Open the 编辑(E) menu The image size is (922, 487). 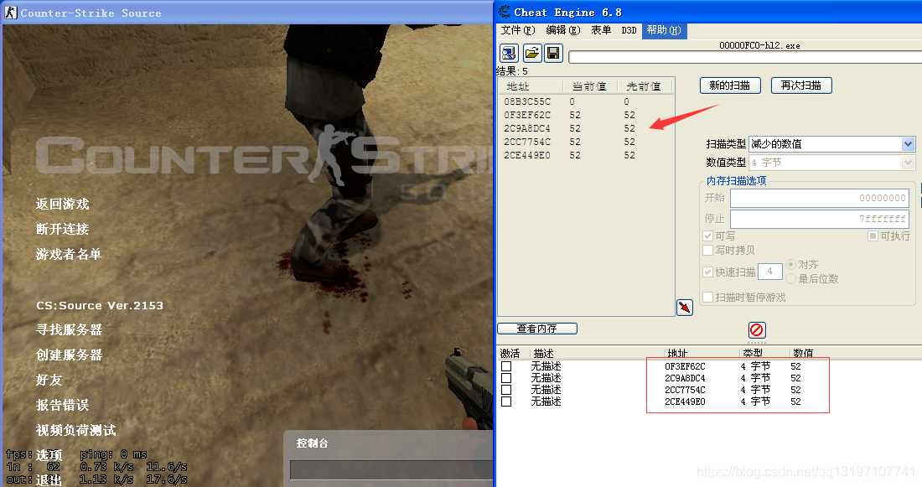[562, 30]
